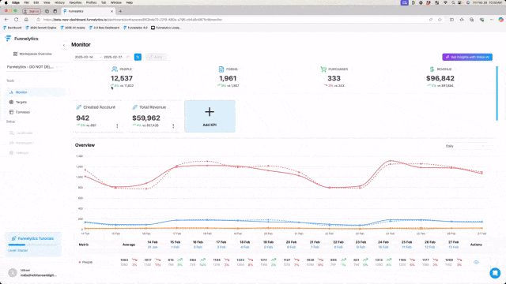Open Funnelytics Tutorials card
This screenshot has height=284, width=506.
[x=33, y=244]
